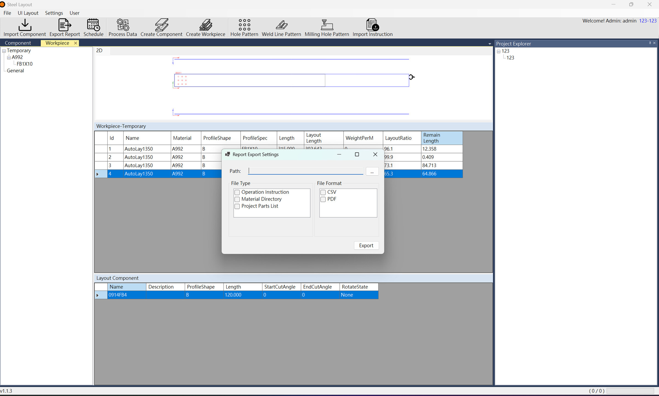Screen dimensions: 659x396
Task: Click the 123-123 project link
Action: click(x=648, y=21)
